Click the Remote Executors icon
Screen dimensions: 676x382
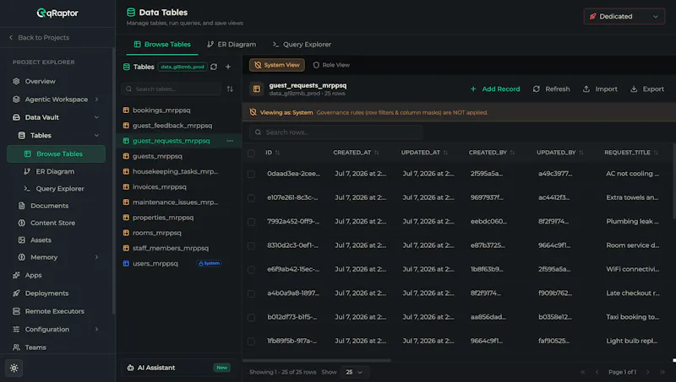(16, 311)
